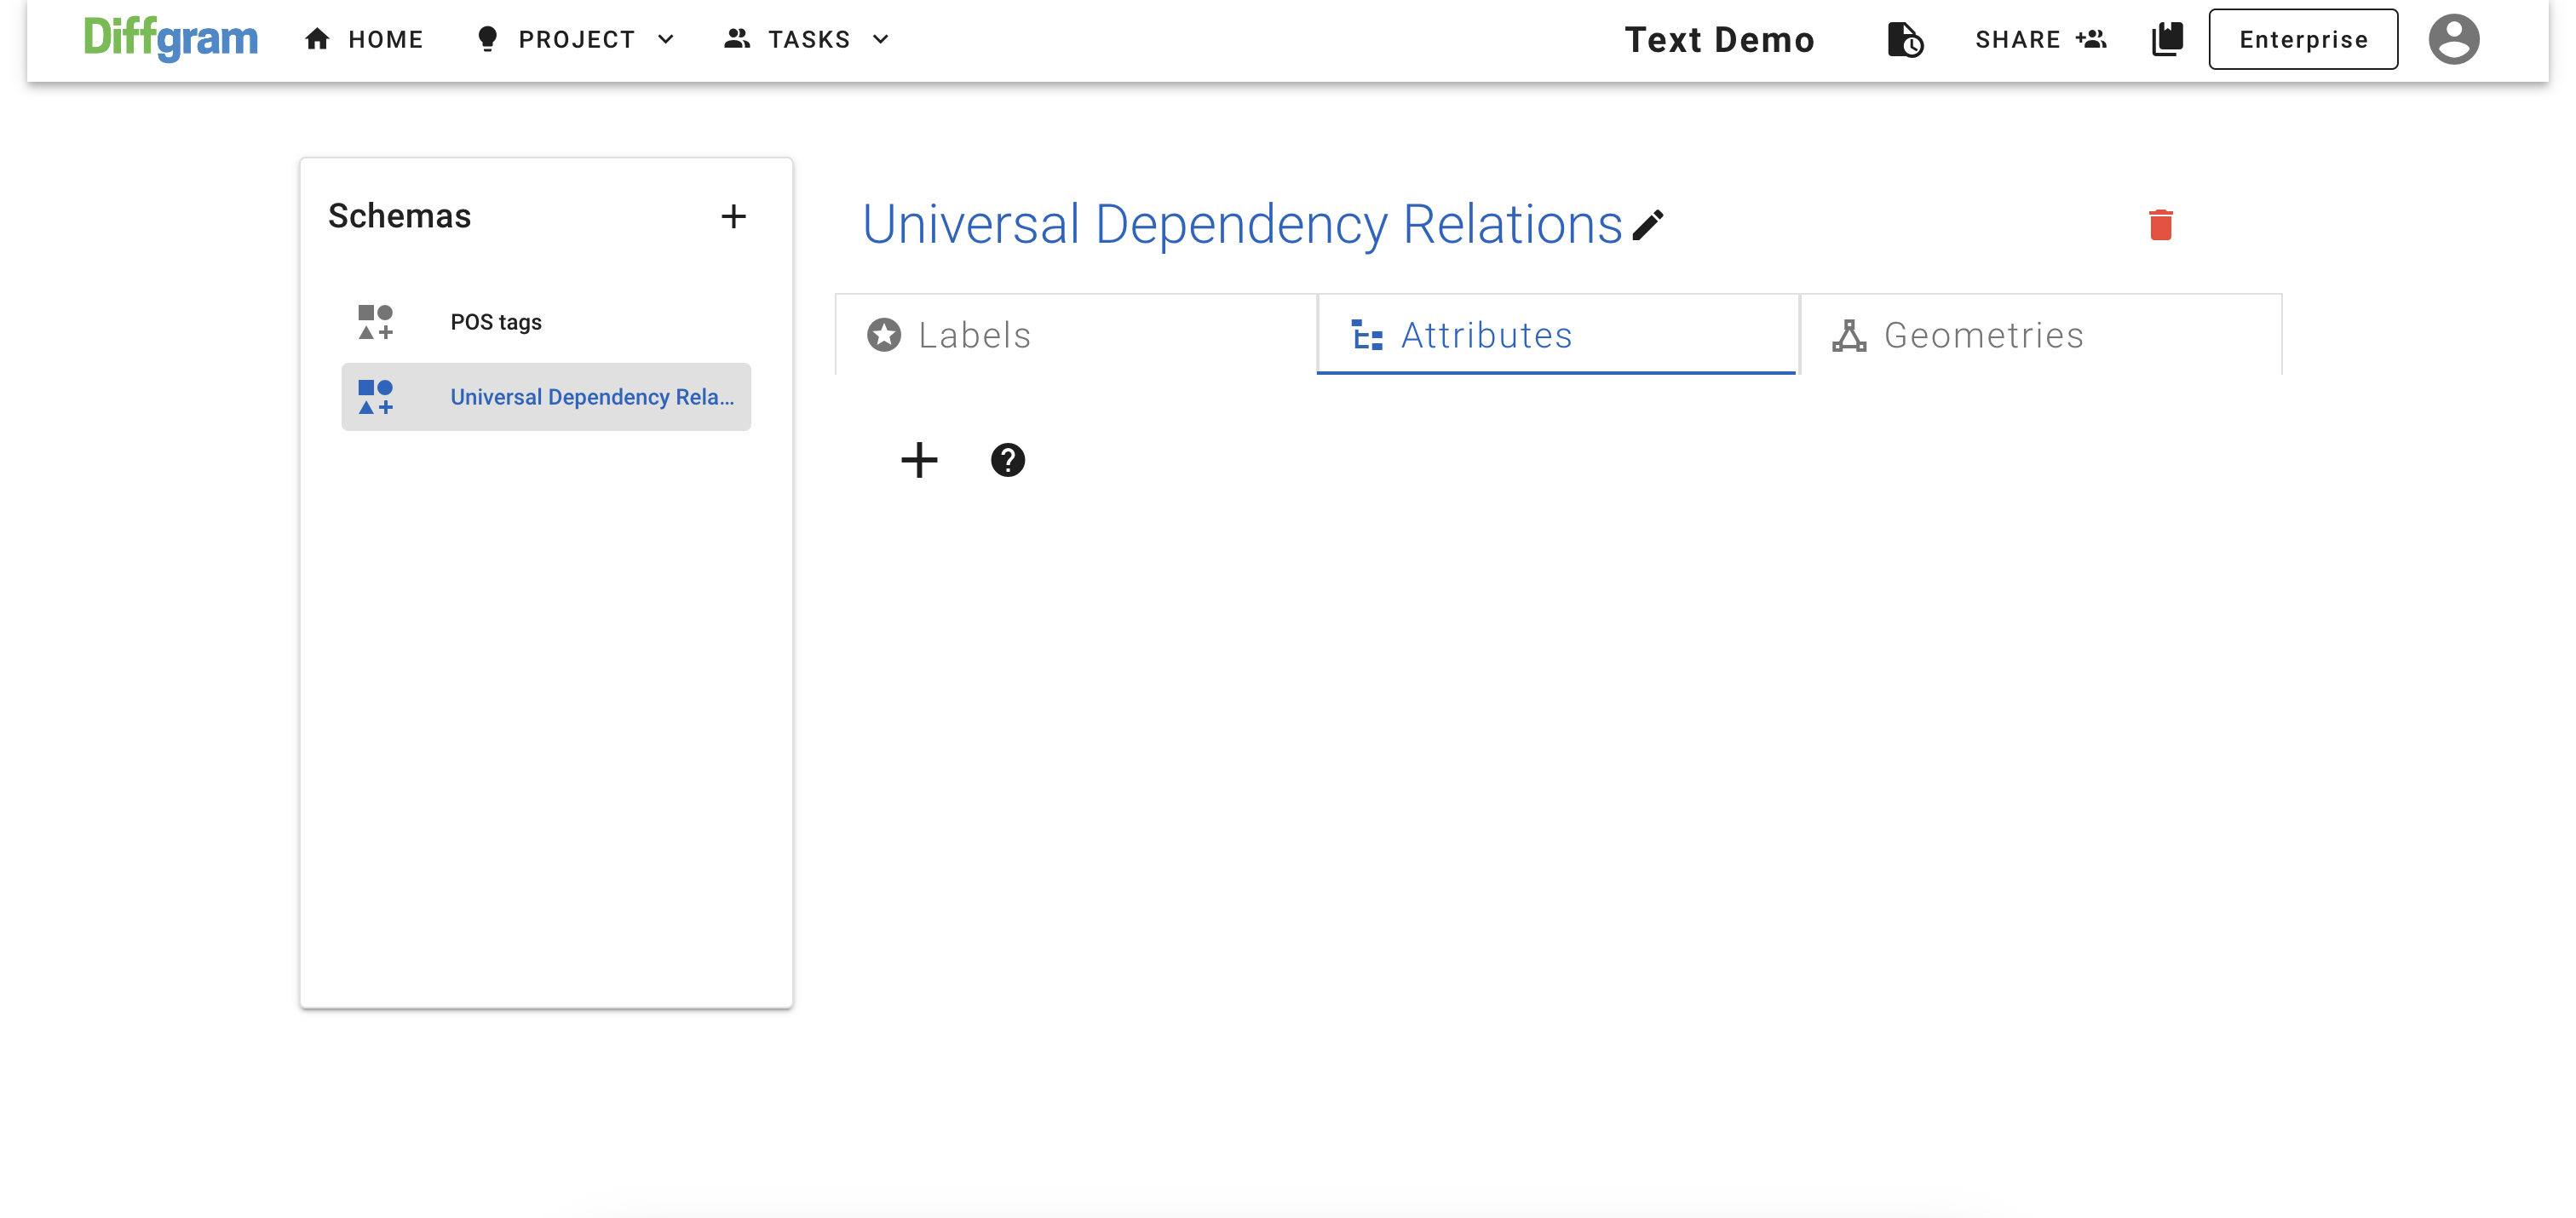2576x1218 pixels.
Task: Open the documentation books icon
Action: click(x=2167, y=39)
